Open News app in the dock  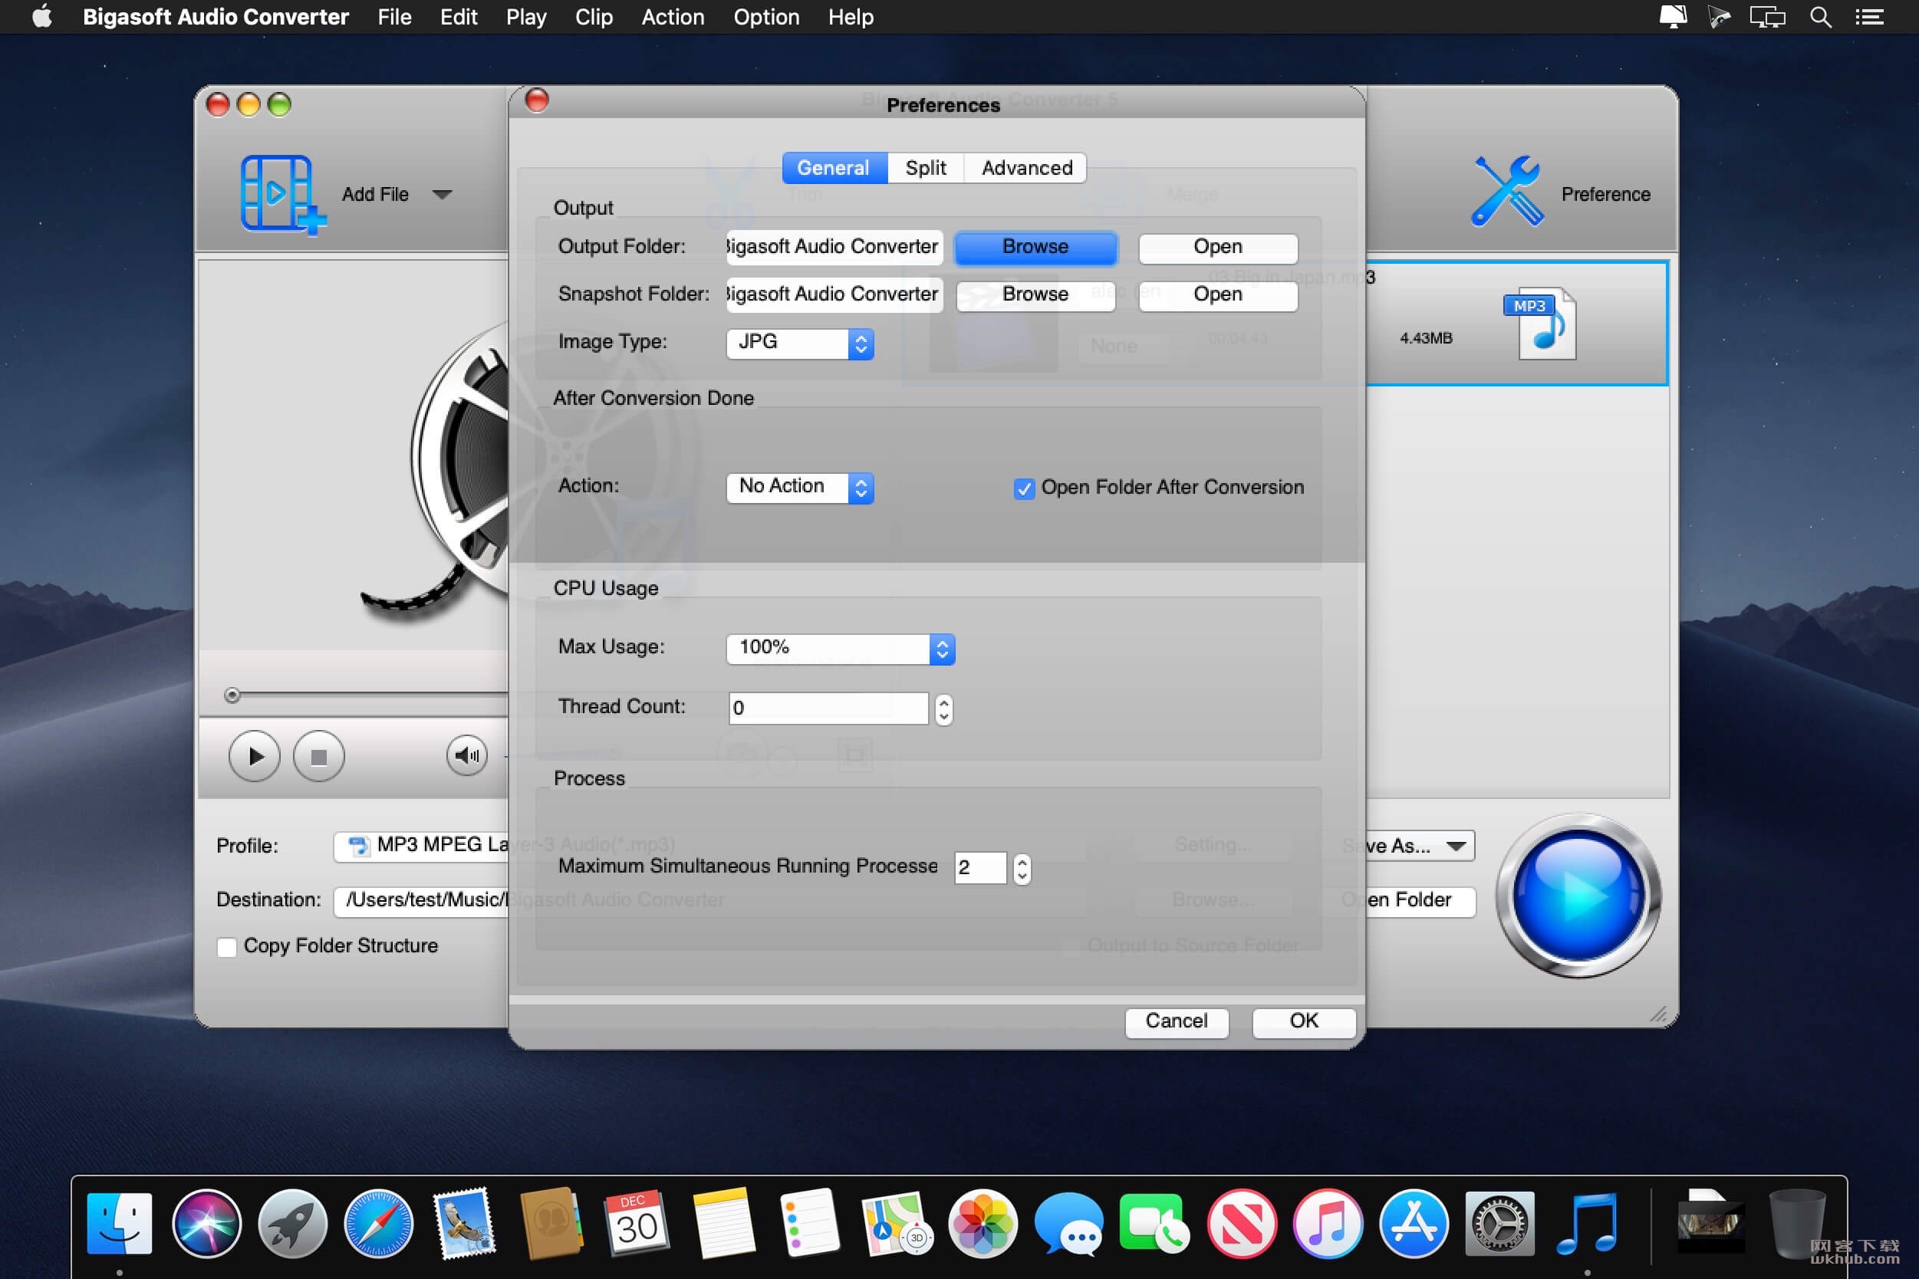1242,1223
